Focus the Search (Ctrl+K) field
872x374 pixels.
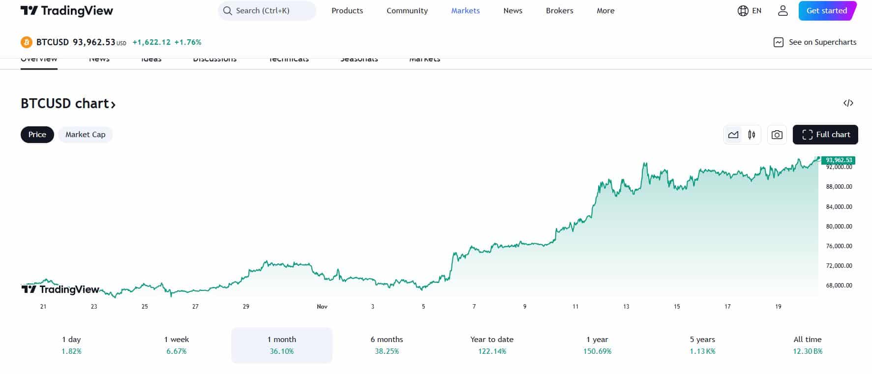(267, 11)
